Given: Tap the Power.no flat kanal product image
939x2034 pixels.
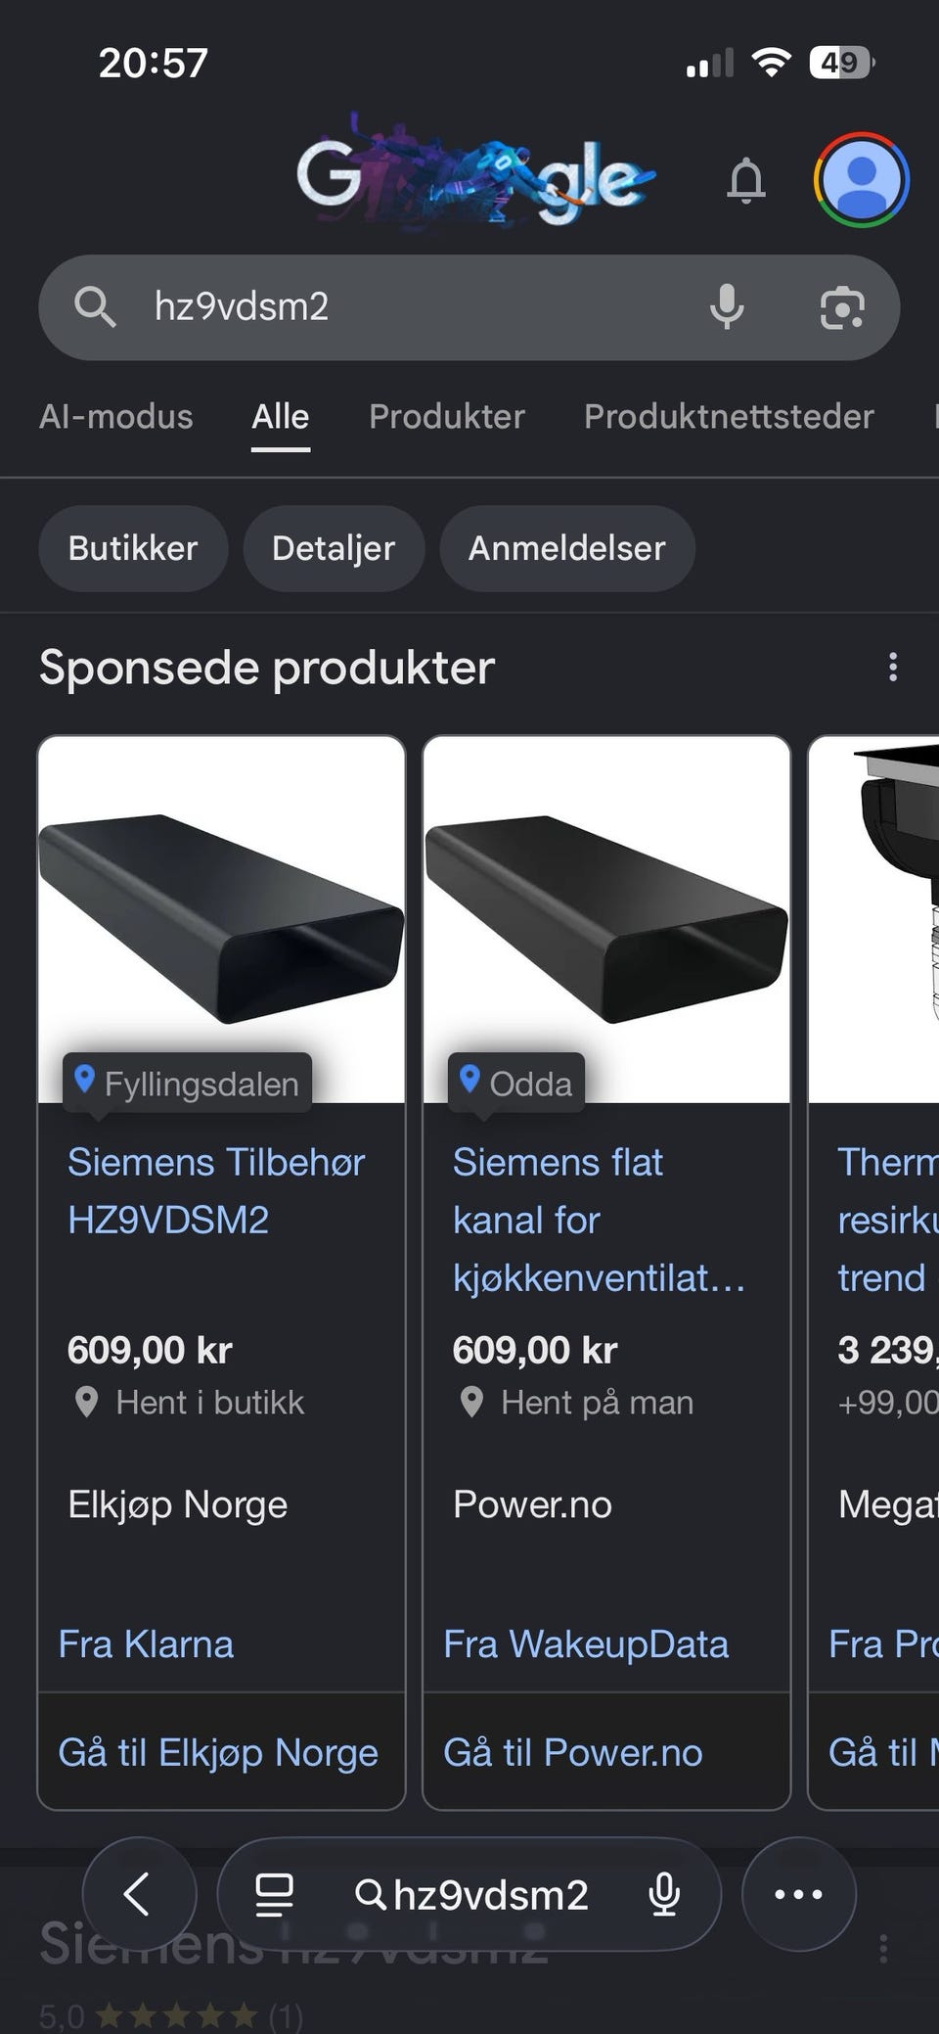Looking at the screenshot, I should click(606, 918).
